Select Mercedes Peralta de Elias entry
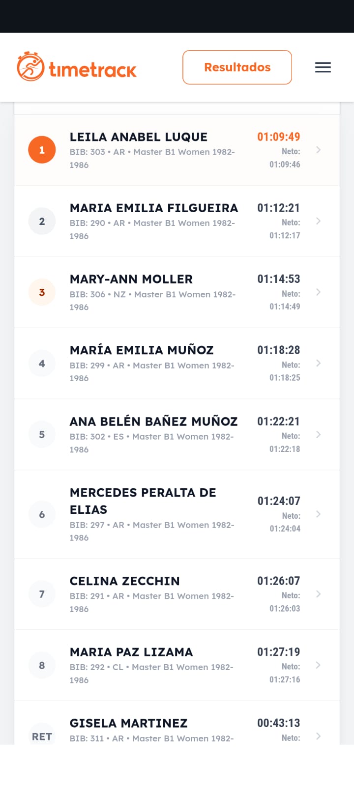354x786 pixels. (x=143, y=501)
